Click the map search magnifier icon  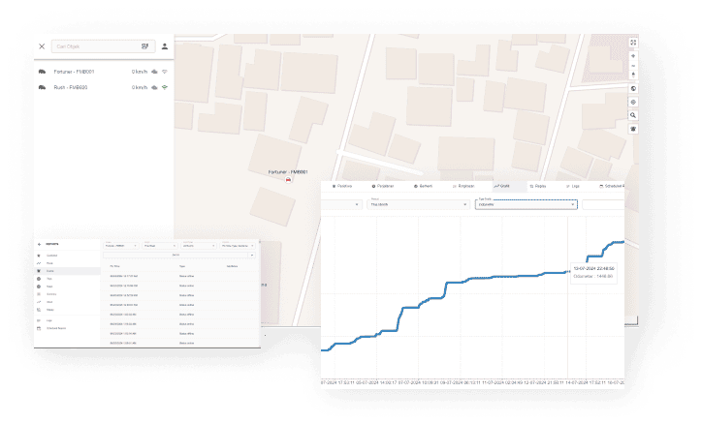point(633,115)
